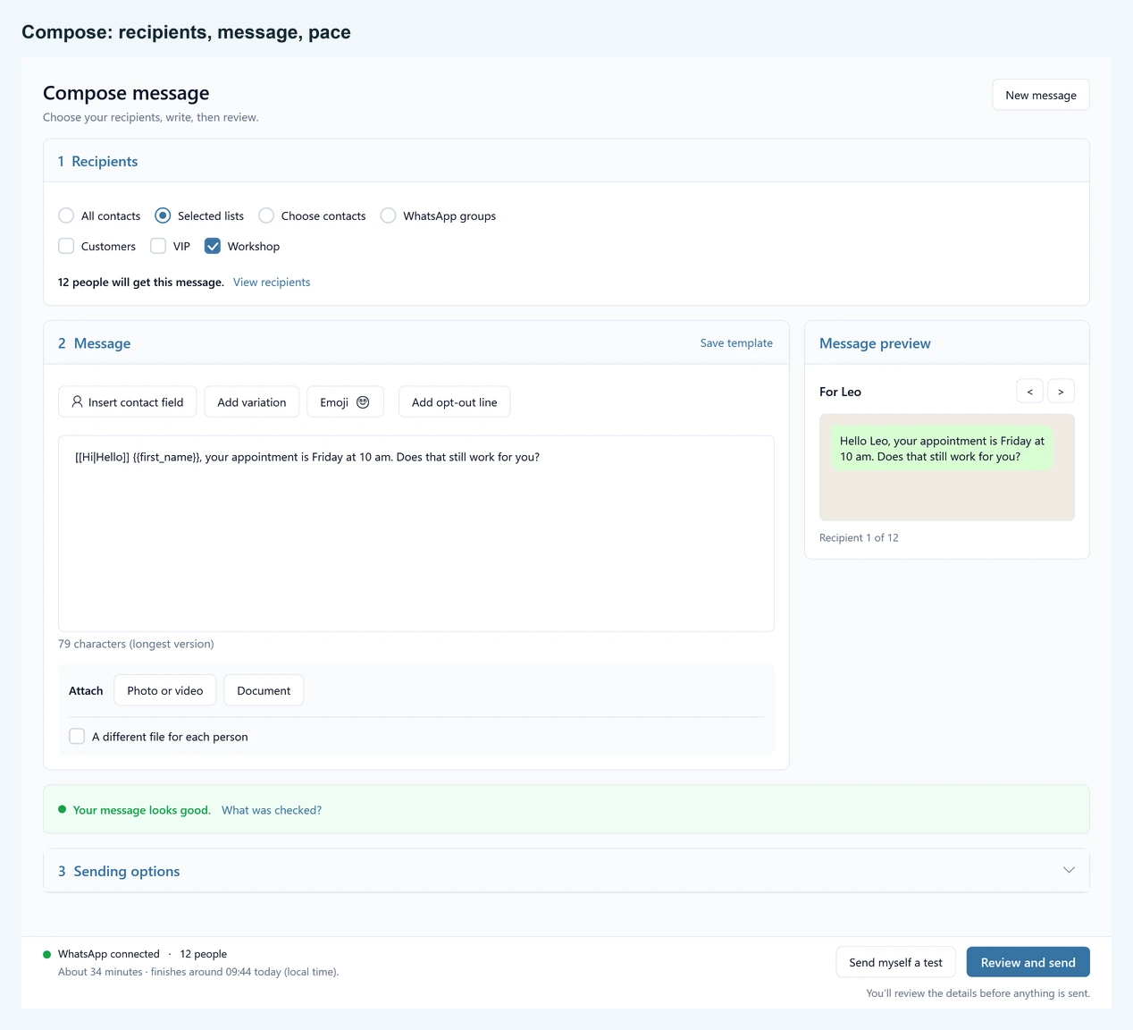The width and height of the screenshot is (1133, 1030).
Task: Click Send myself a test
Action: (x=895, y=962)
